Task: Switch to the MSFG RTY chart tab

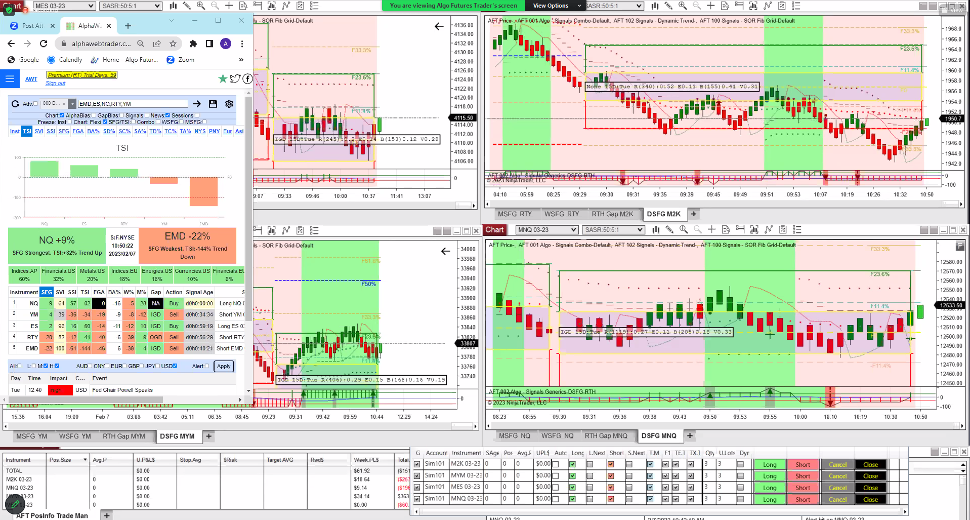Action: pyautogui.click(x=515, y=214)
